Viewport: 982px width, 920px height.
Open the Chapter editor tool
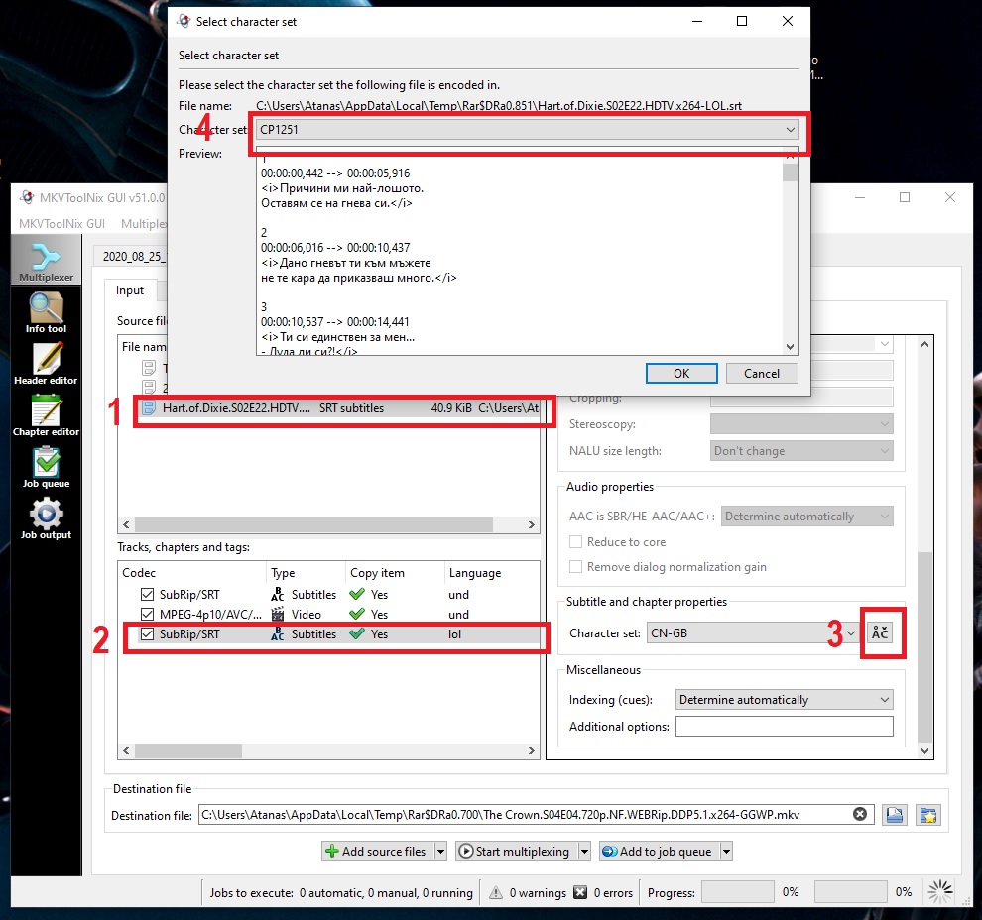[46, 415]
